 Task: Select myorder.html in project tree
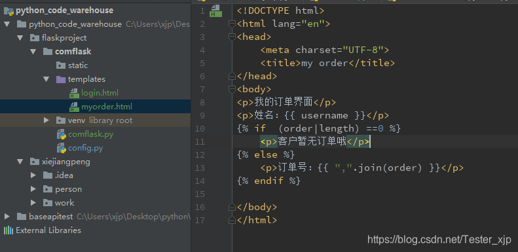click(x=107, y=107)
